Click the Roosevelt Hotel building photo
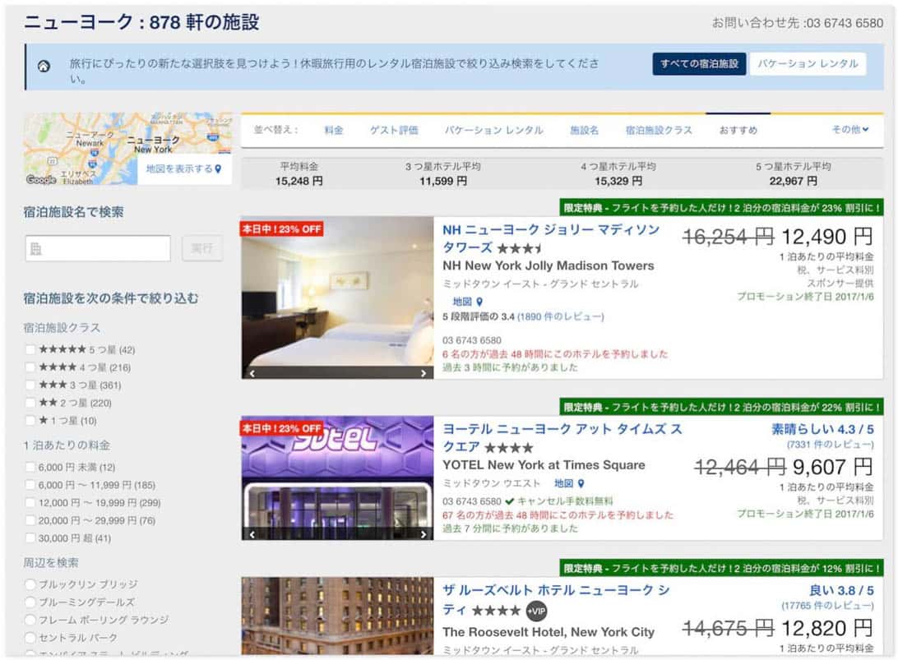Viewport: 898px width, 660px height. click(337, 616)
